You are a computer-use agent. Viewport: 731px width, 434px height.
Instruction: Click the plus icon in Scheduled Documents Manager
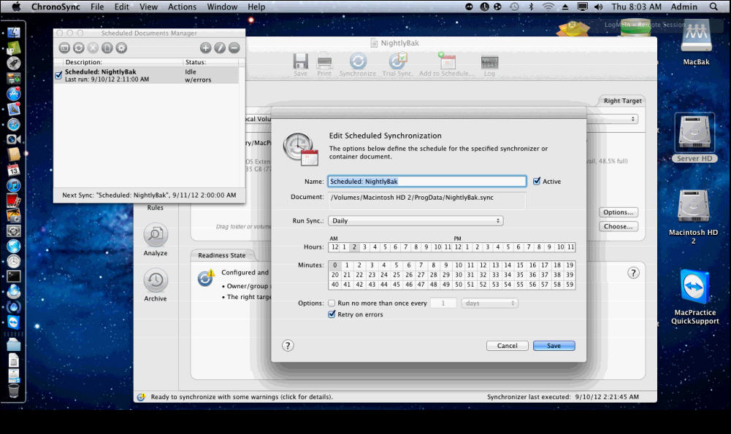pos(205,47)
